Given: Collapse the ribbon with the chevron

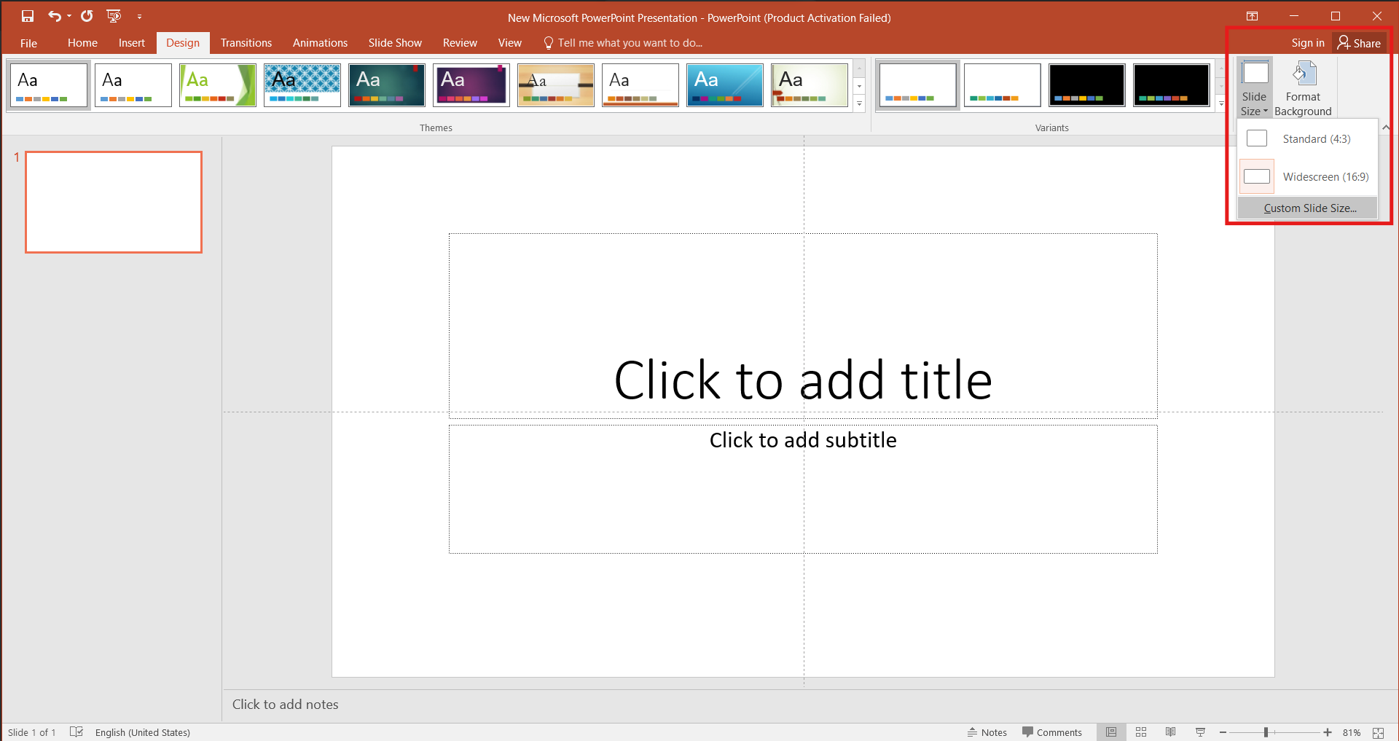Looking at the screenshot, I should click(1386, 128).
